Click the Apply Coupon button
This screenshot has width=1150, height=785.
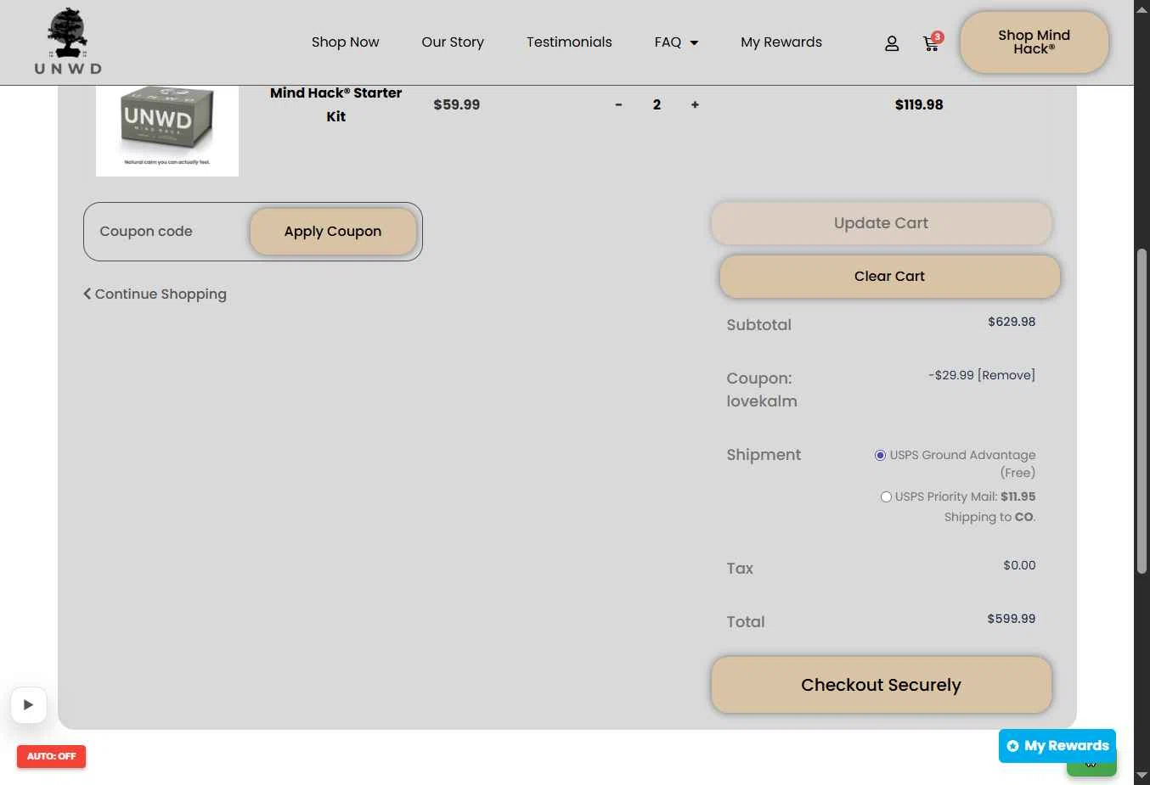[x=333, y=232]
